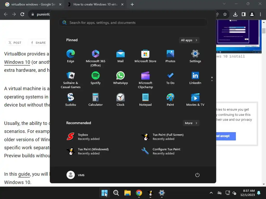The image size is (266, 199).
Task: Expand All apps list
Action: click(189, 40)
